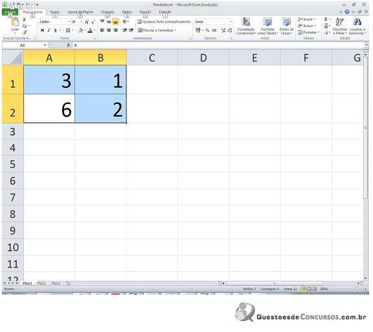Switch to the Fórmulas ribbon tab
373x332 pixels.
point(107,12)
